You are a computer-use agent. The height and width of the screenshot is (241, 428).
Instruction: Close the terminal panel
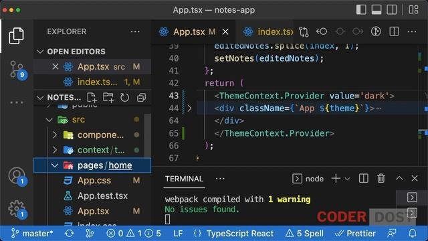415,179
